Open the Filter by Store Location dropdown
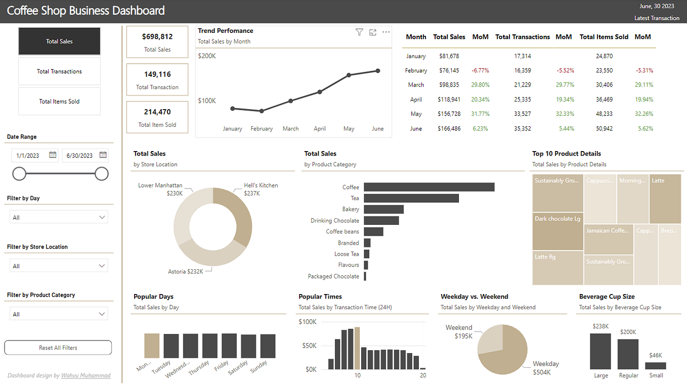 tap(58, 265)
